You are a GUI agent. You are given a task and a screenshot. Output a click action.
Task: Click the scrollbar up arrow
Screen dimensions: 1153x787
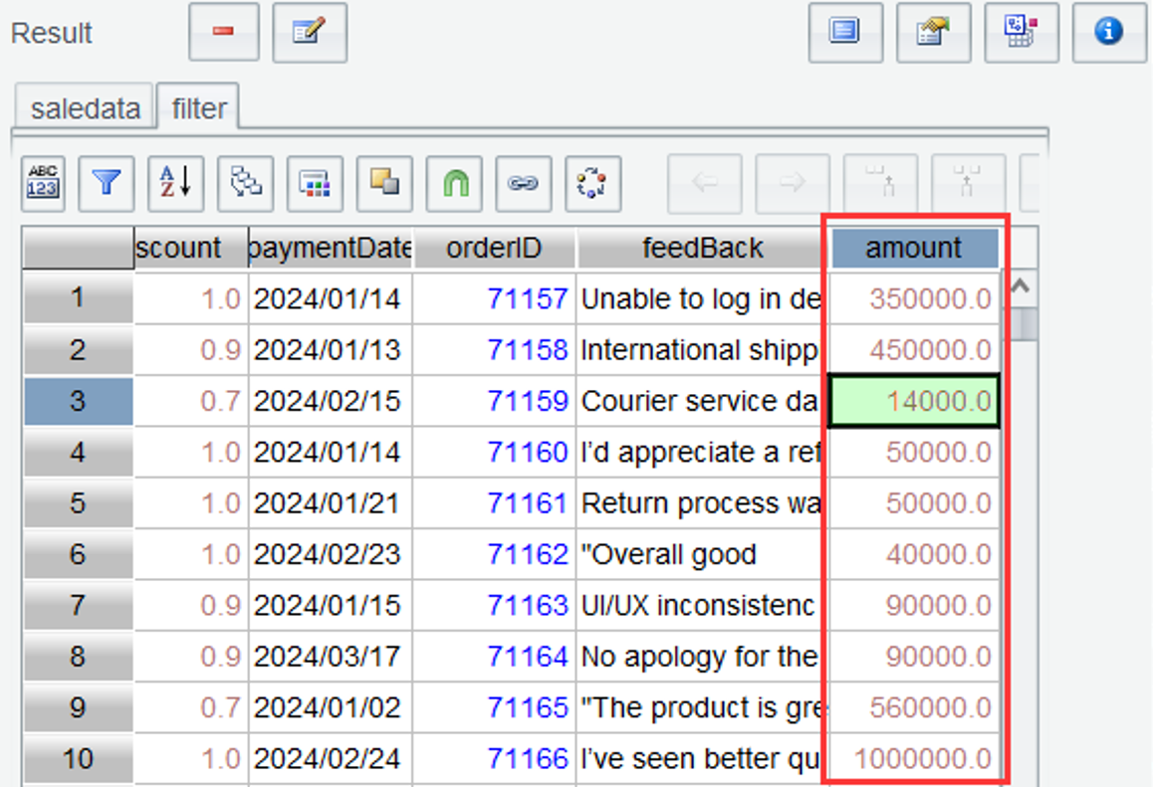(1020, 290)
